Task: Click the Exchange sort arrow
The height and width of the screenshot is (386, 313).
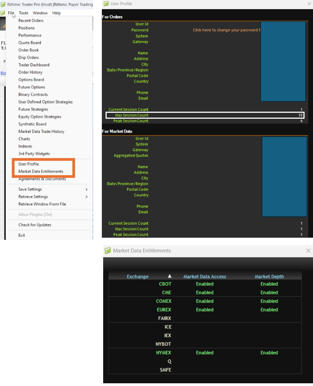Action: tap(169, 276)
